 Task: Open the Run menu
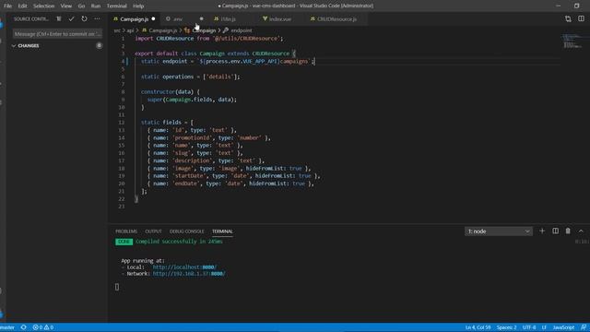[96, 6]
